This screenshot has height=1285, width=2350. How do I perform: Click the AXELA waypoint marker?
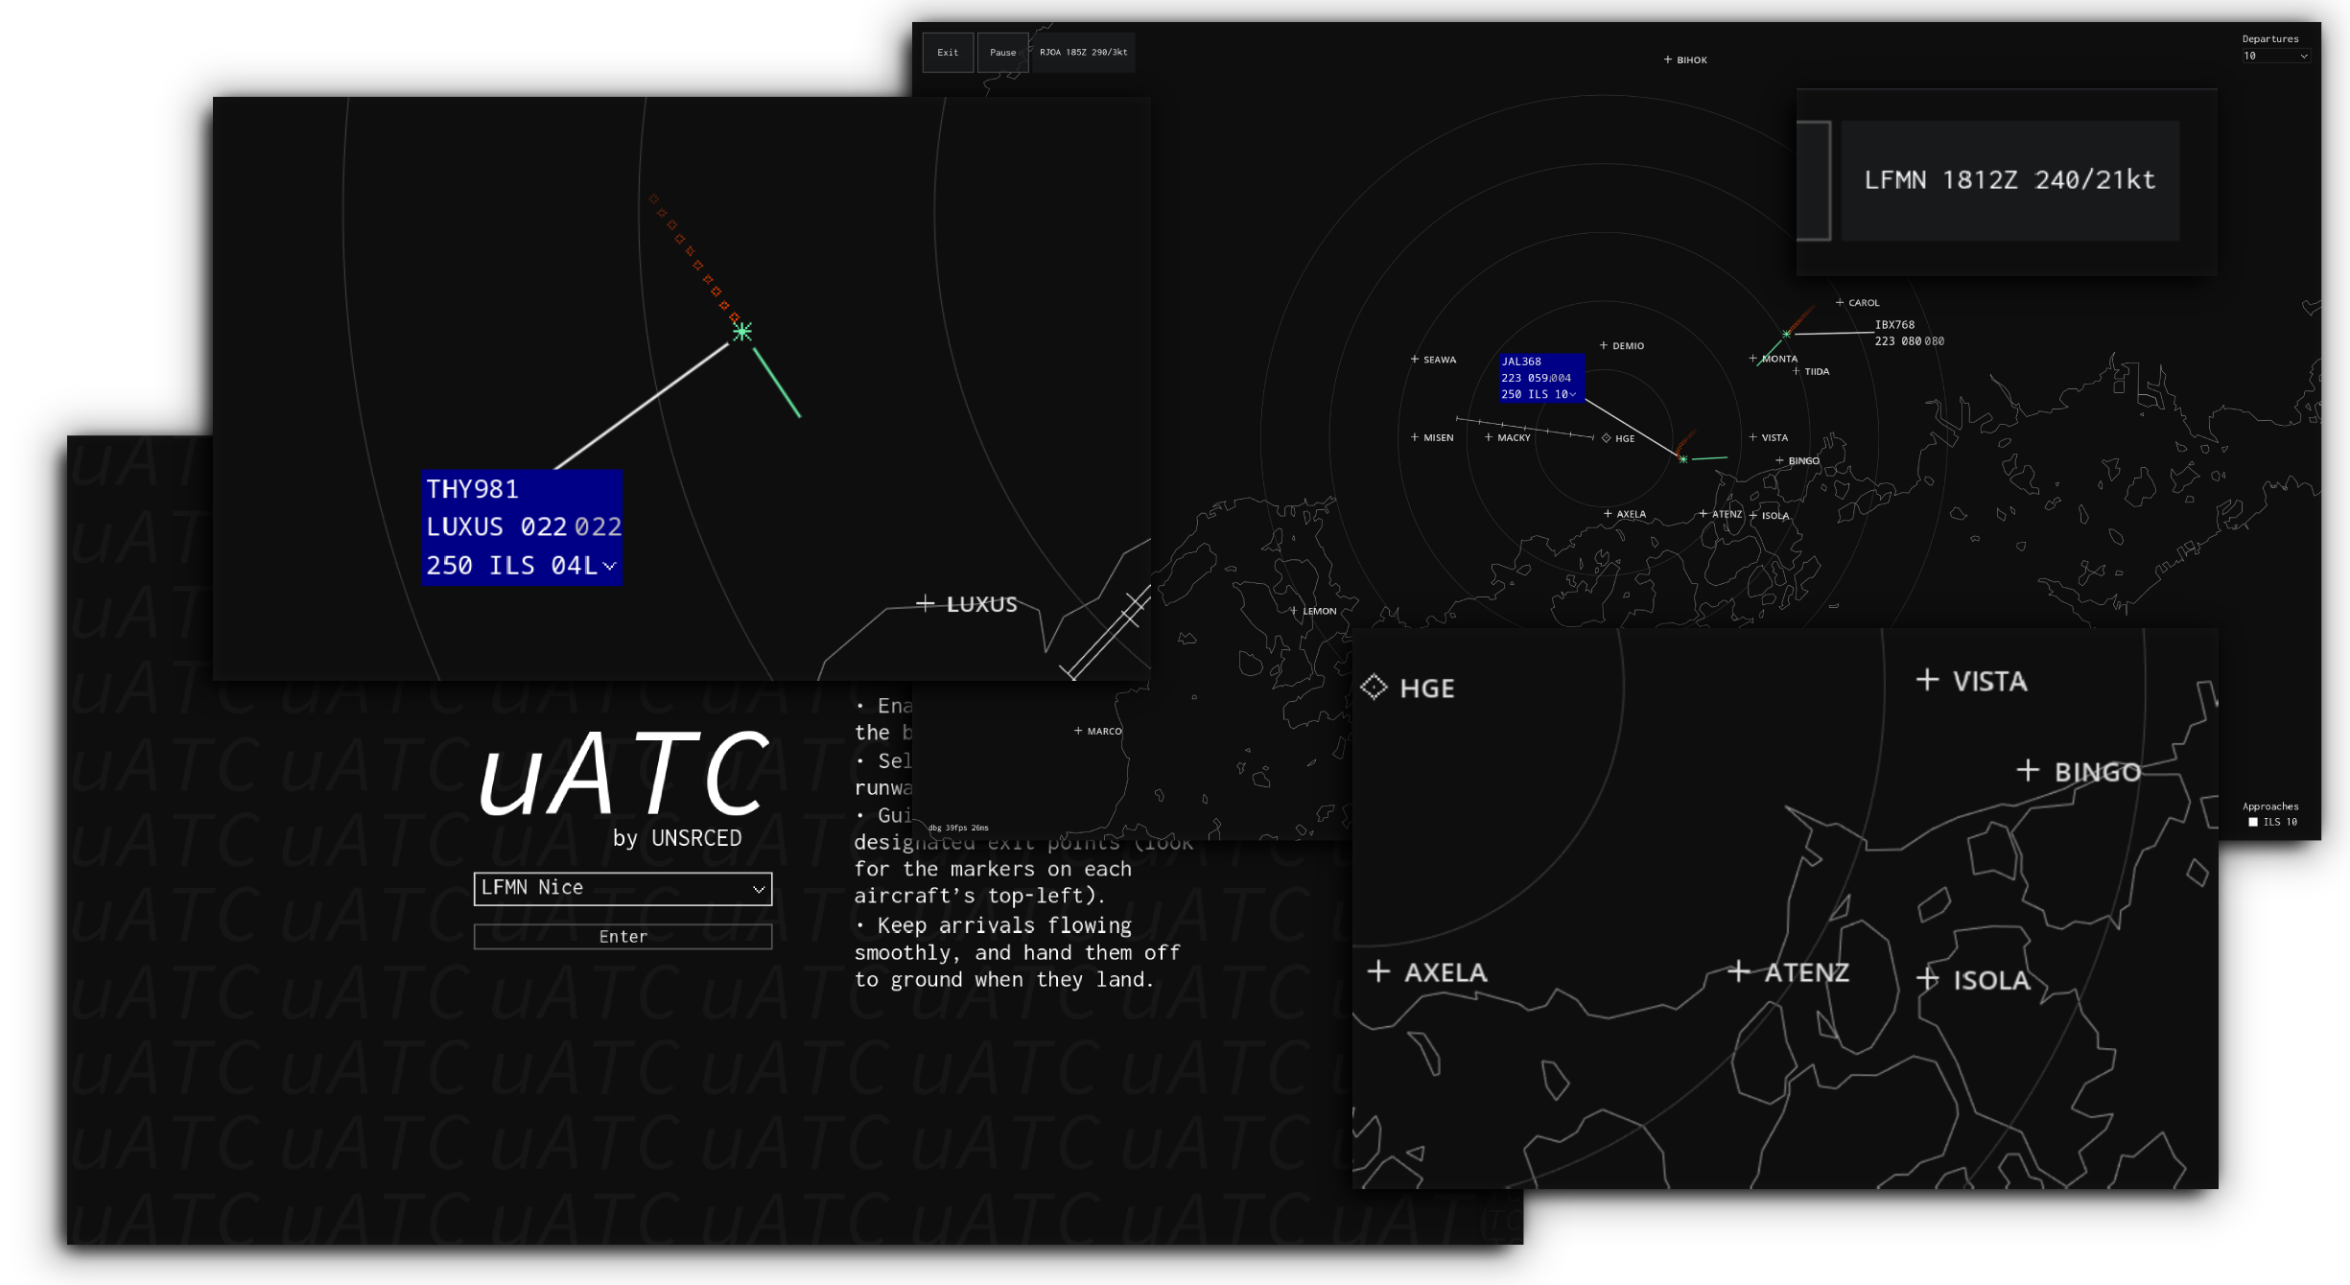1380,971
